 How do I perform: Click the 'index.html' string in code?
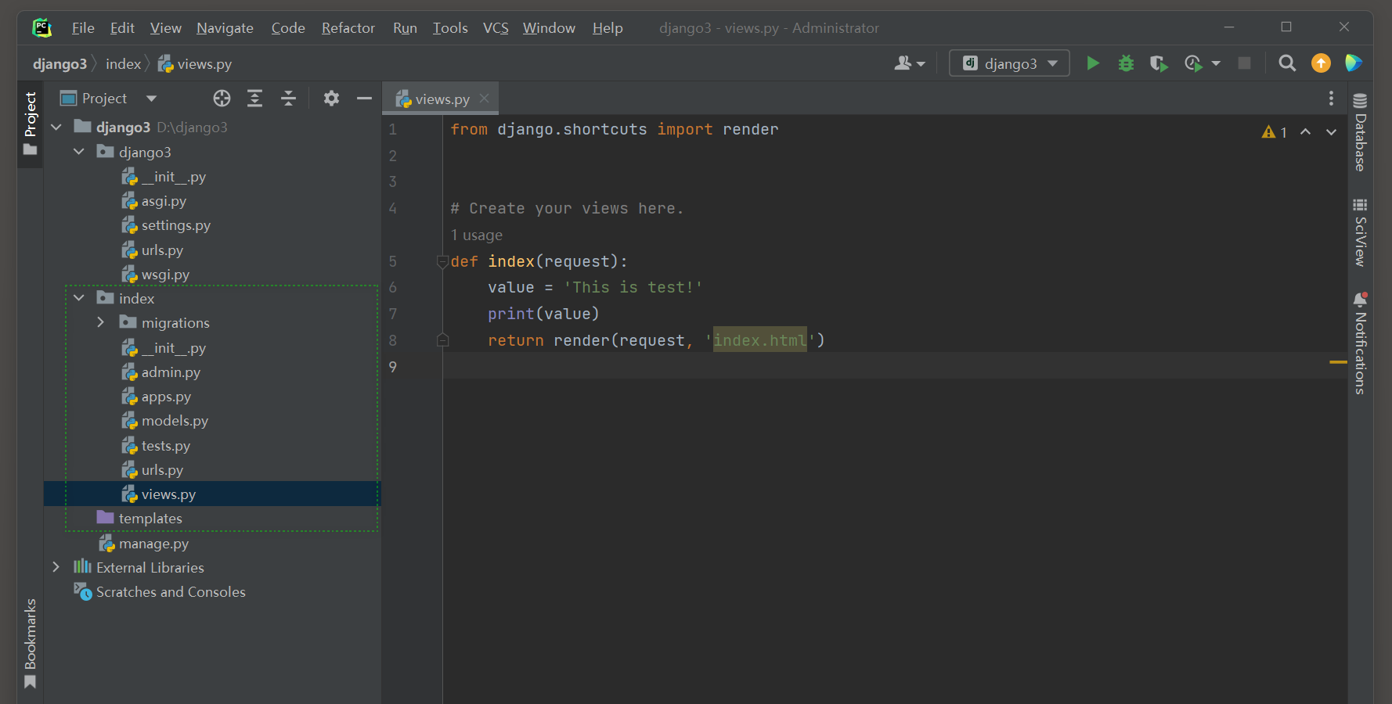coord(759,340)
